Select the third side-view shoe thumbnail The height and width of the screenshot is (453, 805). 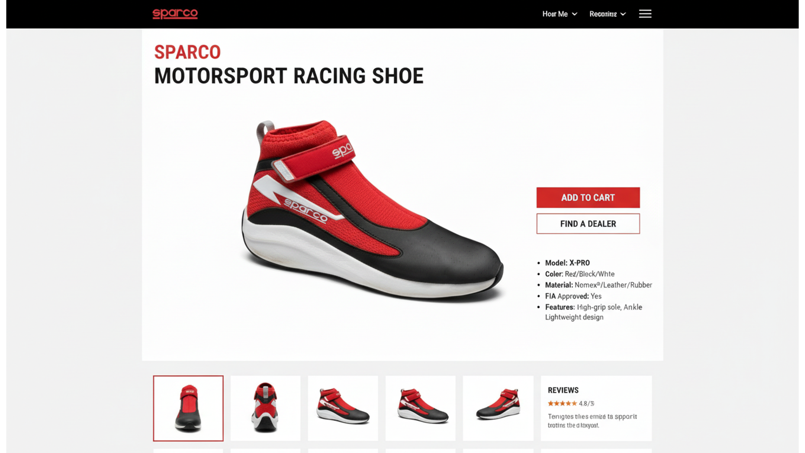click(x=343, y=408)
